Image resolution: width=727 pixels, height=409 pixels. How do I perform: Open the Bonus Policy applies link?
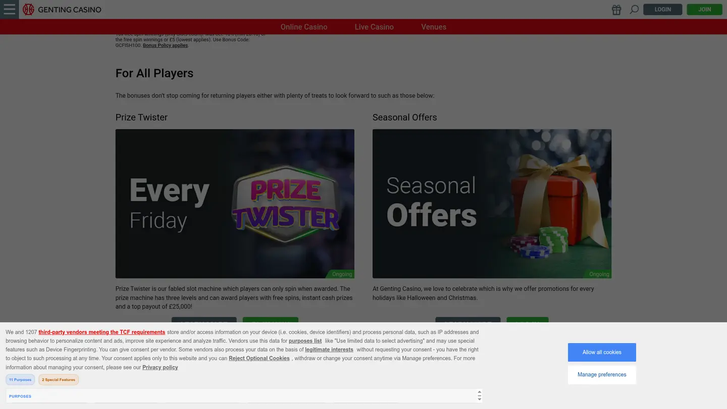point(165,45)
